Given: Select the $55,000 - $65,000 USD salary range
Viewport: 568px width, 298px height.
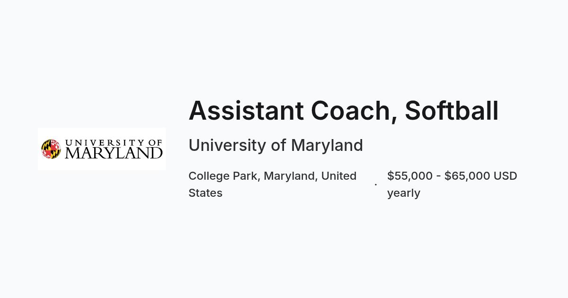Looking at the screenshot, I should click(x=452, y=176).
